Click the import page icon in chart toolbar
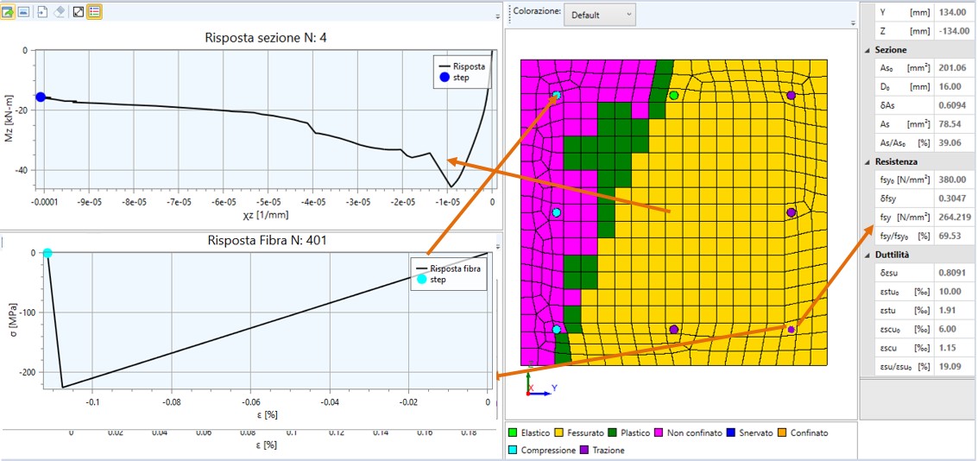Viewport: 978px width, 461px height. coord(43,12)
